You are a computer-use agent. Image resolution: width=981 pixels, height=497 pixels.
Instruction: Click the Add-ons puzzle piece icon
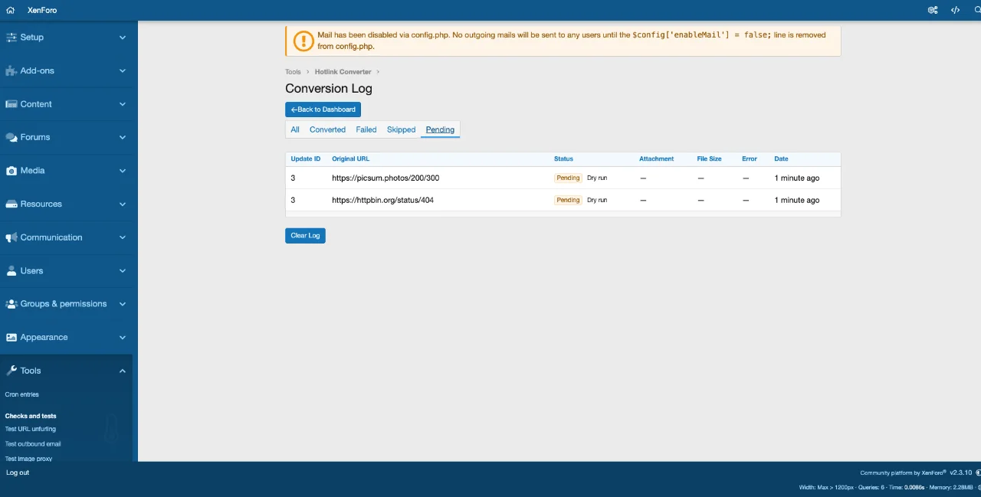tap(11, 70)
